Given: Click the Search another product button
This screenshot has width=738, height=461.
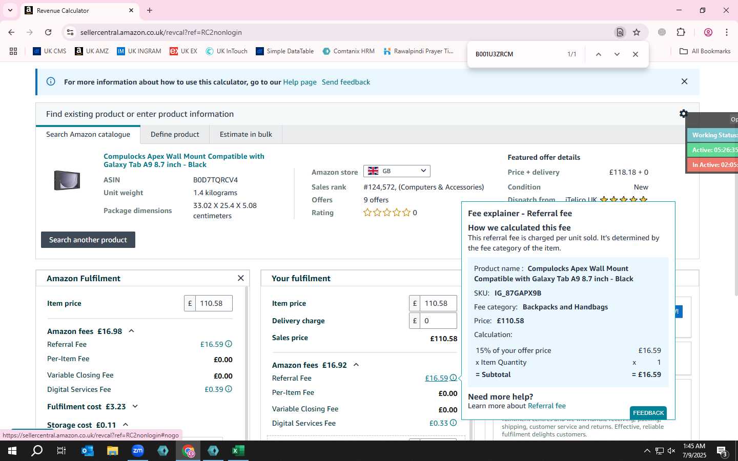Looking at the screenshot, I should tap(88, 240).
